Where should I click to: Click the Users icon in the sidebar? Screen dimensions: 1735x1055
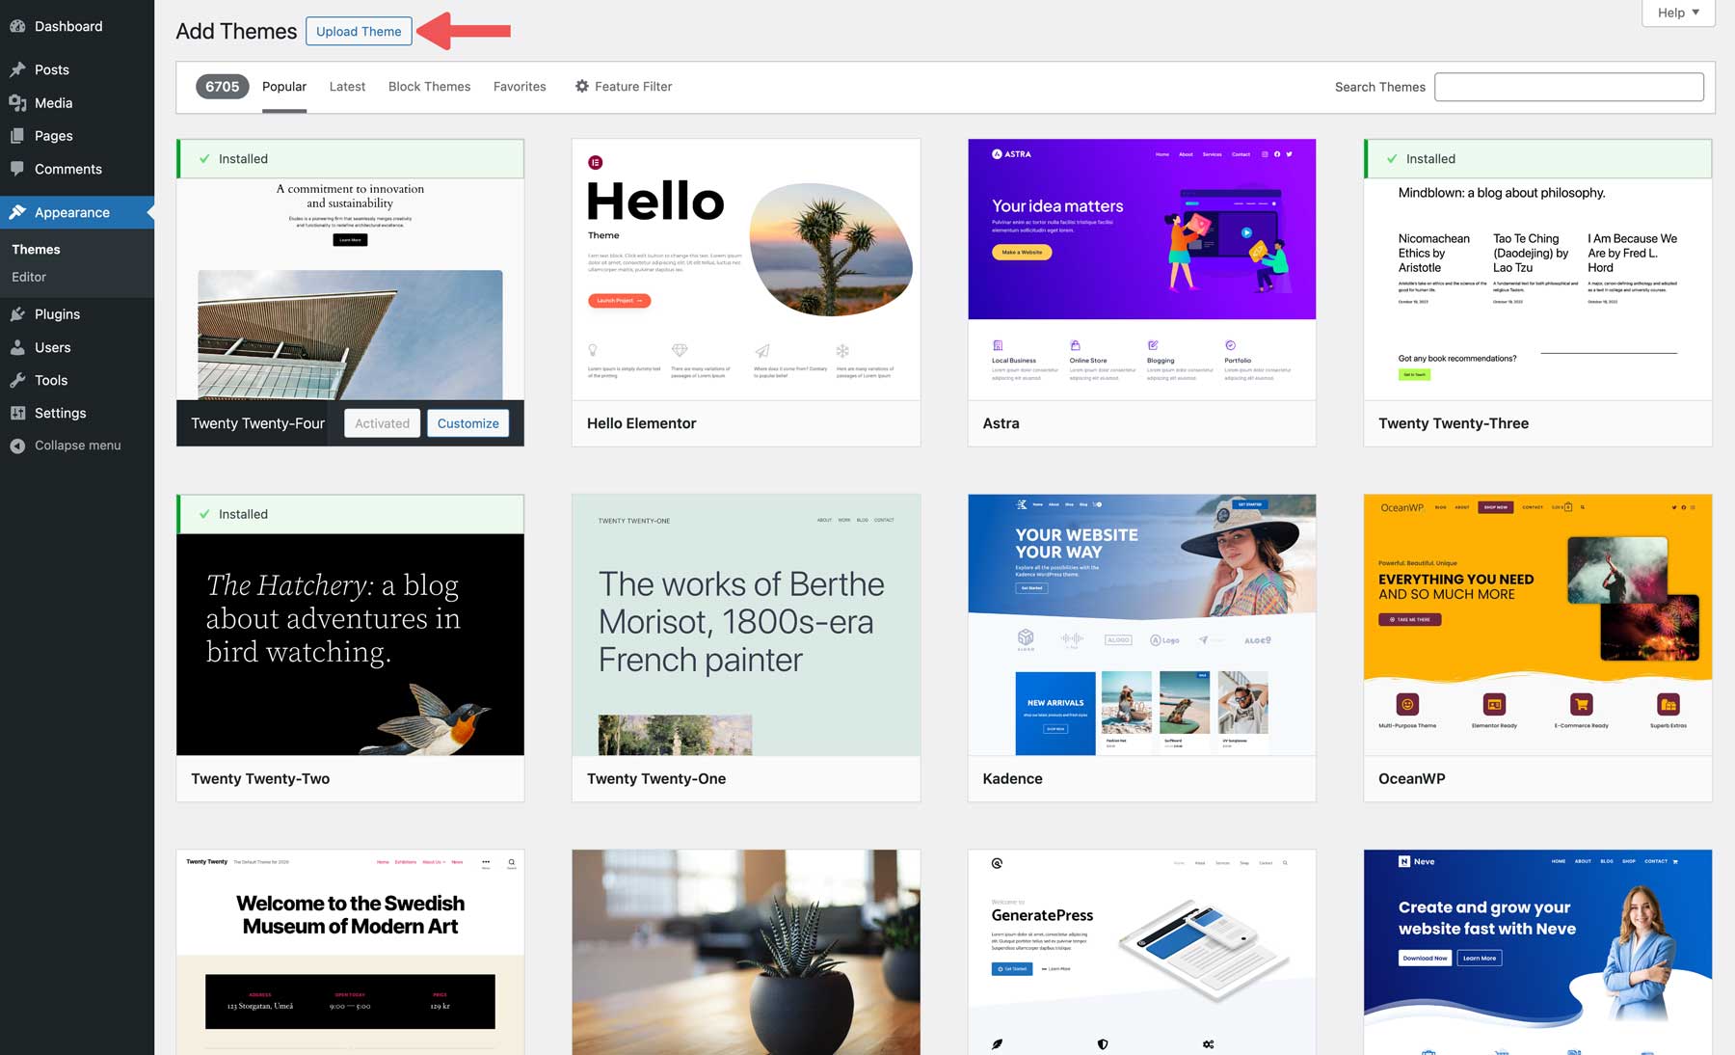[x=17, y=347]
